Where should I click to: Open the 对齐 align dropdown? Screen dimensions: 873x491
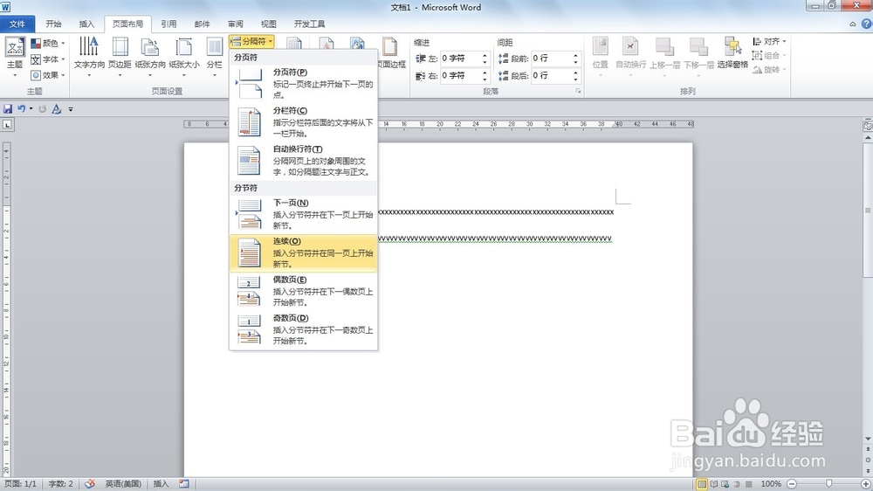(769, 41)
